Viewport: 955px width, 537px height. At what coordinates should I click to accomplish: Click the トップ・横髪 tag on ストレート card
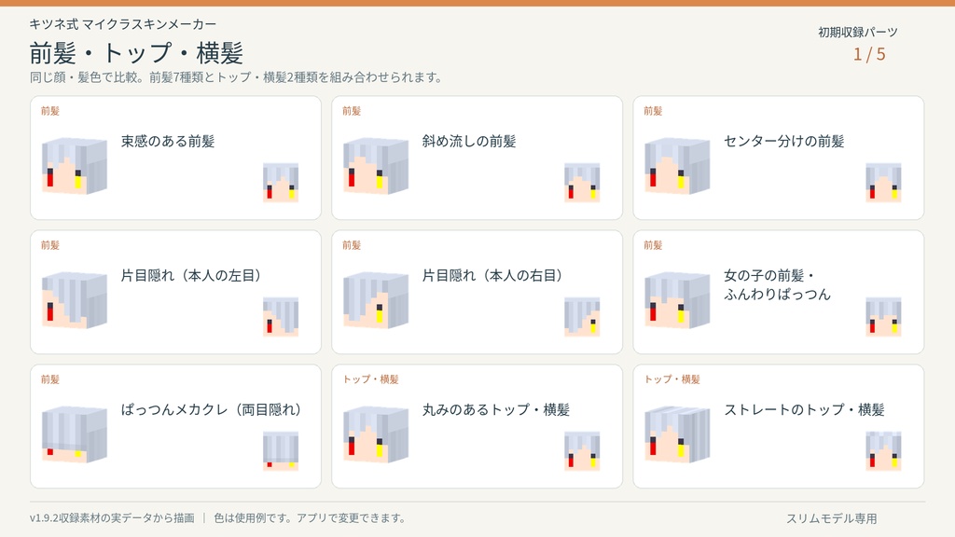(671, 379)
